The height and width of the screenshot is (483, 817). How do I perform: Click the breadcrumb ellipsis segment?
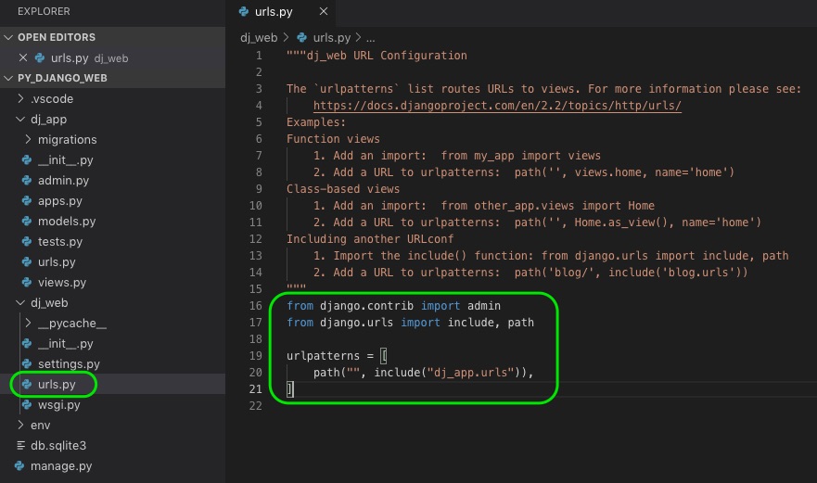click(370, 38)
